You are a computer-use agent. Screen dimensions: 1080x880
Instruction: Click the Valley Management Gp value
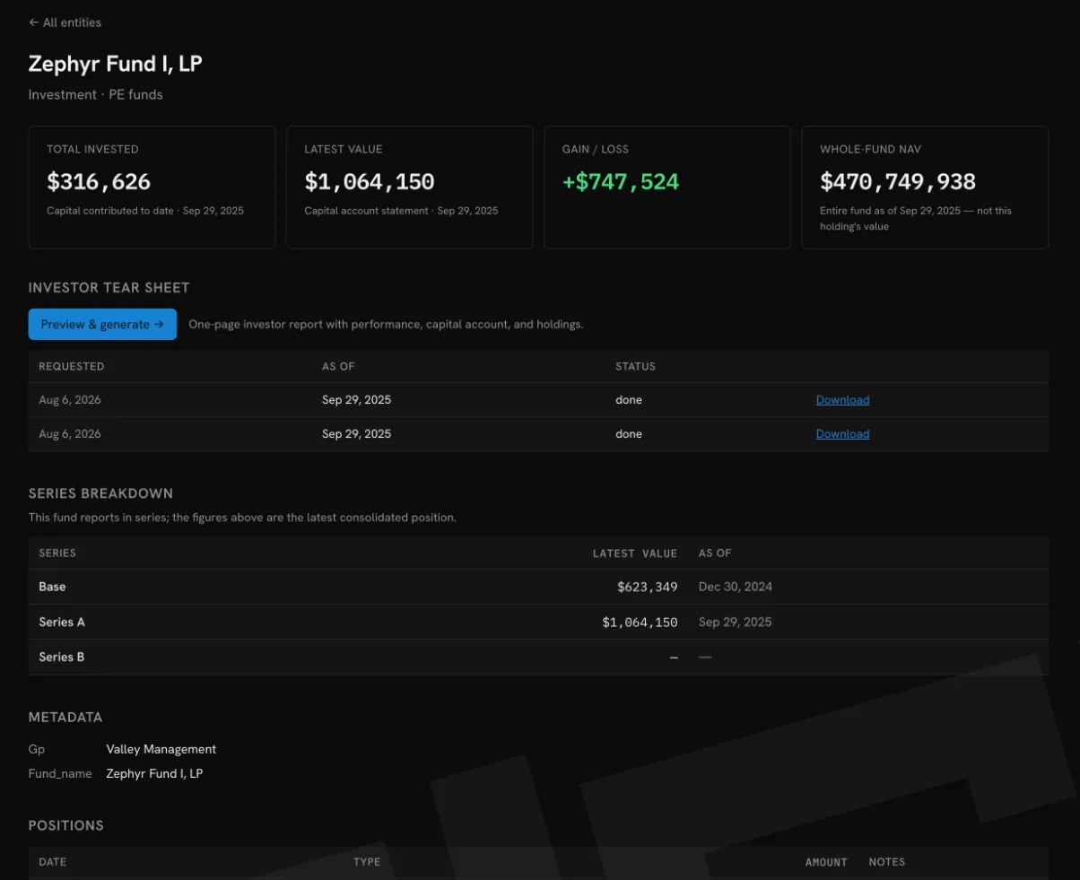tap(161, 749)
